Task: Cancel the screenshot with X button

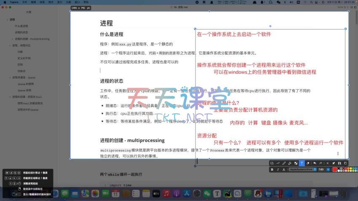Action: point(327,163)
